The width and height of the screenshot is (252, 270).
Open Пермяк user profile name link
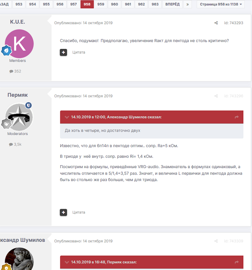[18, 95]
